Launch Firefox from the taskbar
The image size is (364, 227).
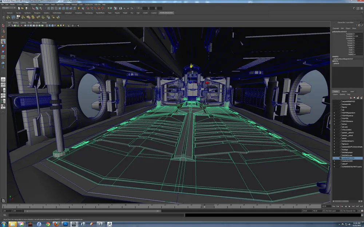[x=56, y=224]
